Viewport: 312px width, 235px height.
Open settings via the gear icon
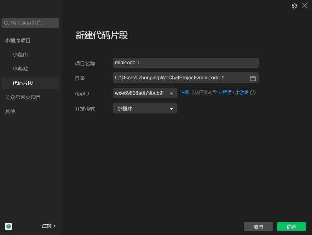[x=294, y=6]
